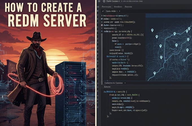Click the plus beside the lower panel title
The height and width of the screenshot is (126, 192).
point(125,83)
